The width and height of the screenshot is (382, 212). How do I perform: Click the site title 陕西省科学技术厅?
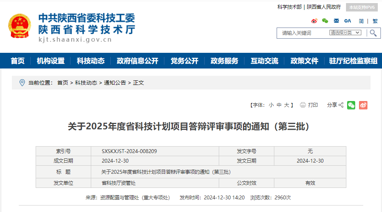point(87,30)
